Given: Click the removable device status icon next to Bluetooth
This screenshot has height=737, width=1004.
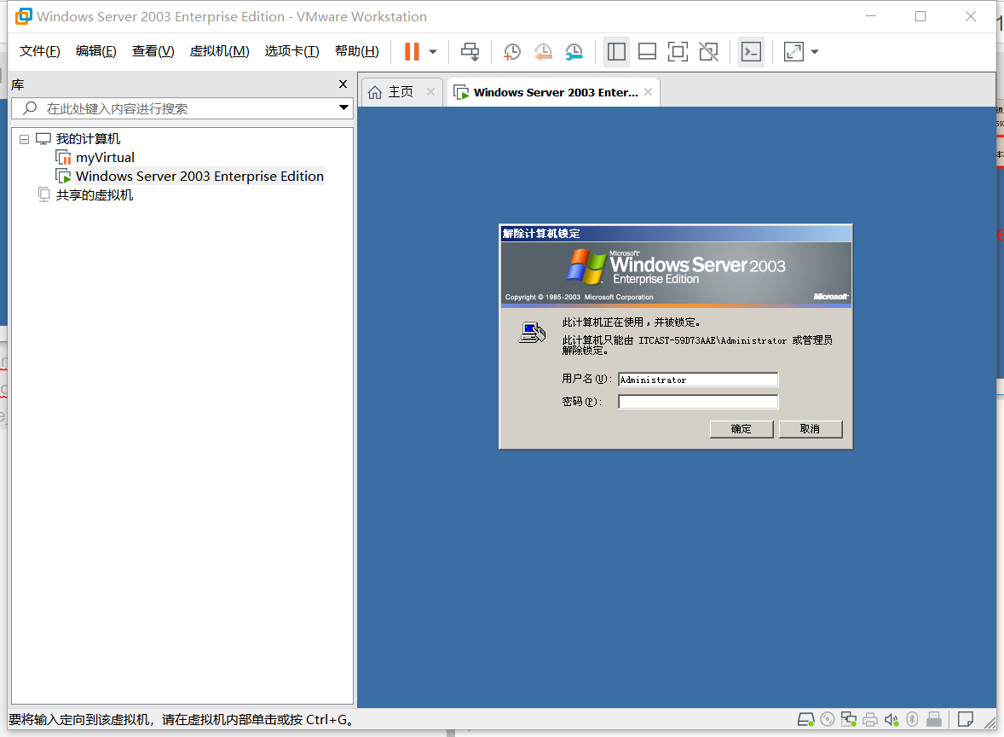Looking at the screenshot, I should point(934,720).
